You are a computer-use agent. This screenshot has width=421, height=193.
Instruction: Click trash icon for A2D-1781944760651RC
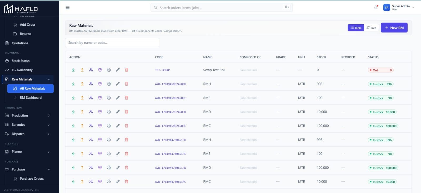coord(127,181)
